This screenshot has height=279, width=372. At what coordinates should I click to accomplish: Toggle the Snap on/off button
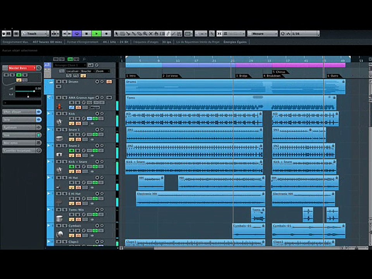[219, 34]
